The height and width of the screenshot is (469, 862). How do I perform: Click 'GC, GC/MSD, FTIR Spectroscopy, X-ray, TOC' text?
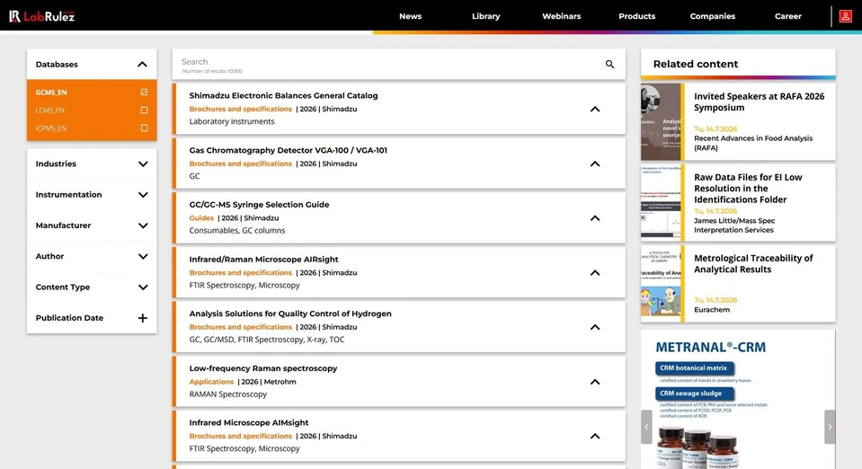coord(267,340)
